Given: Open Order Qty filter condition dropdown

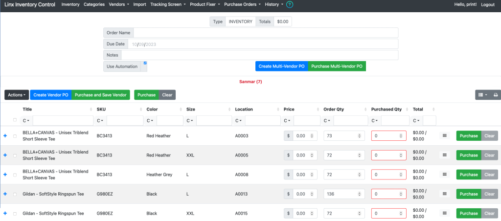Looking at the screenshot, I should (327, 121).
